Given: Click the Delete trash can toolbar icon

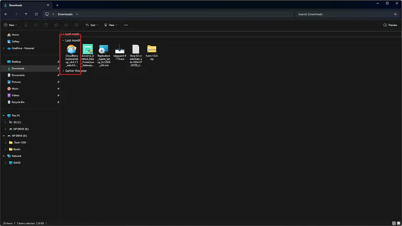Looking at the screenshot, I should [77, 25].
